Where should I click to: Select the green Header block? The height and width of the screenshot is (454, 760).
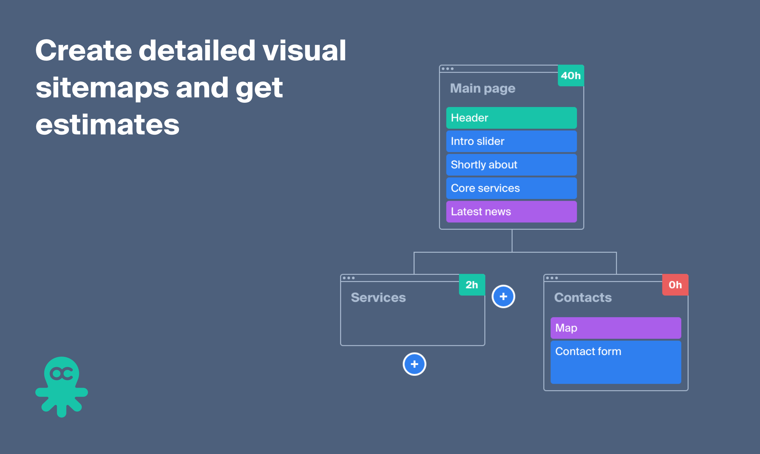(x=511, y=118)
